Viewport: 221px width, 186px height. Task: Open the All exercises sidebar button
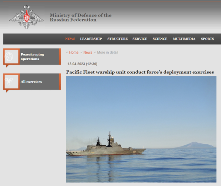(x=32, y=81)
